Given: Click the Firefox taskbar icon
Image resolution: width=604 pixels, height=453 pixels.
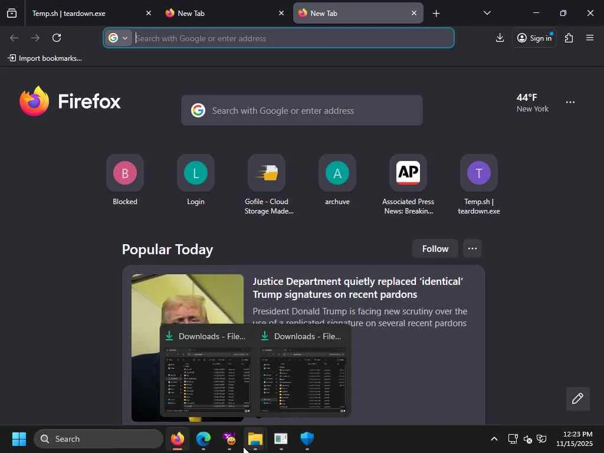Looking at the screenshot, I should pos(177,439).
